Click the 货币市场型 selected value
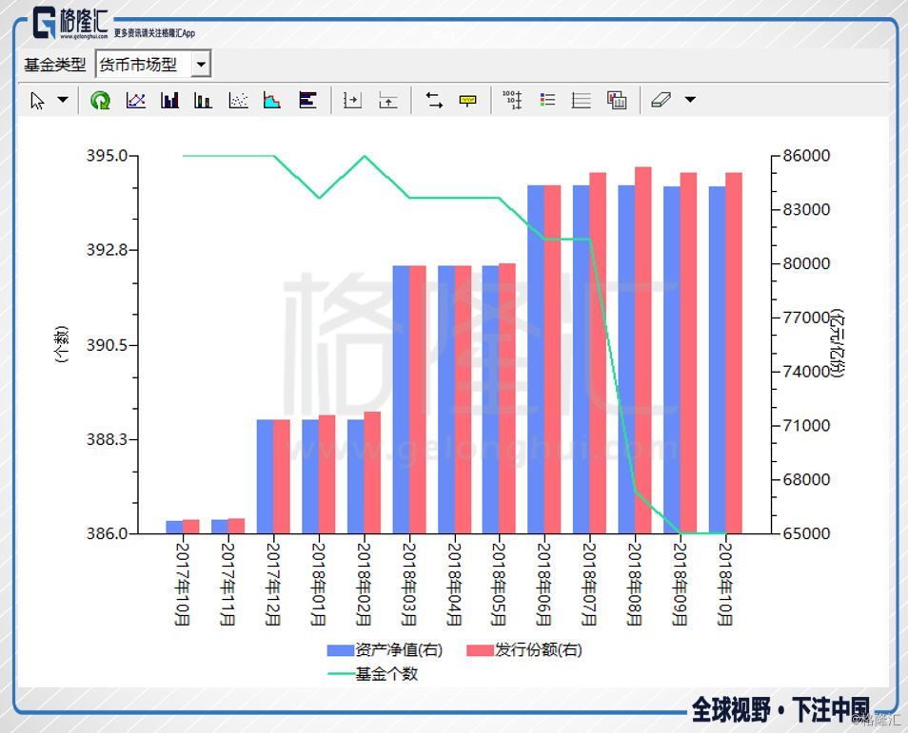Viewport: 908px width, 733px height. tap(138, 65)
